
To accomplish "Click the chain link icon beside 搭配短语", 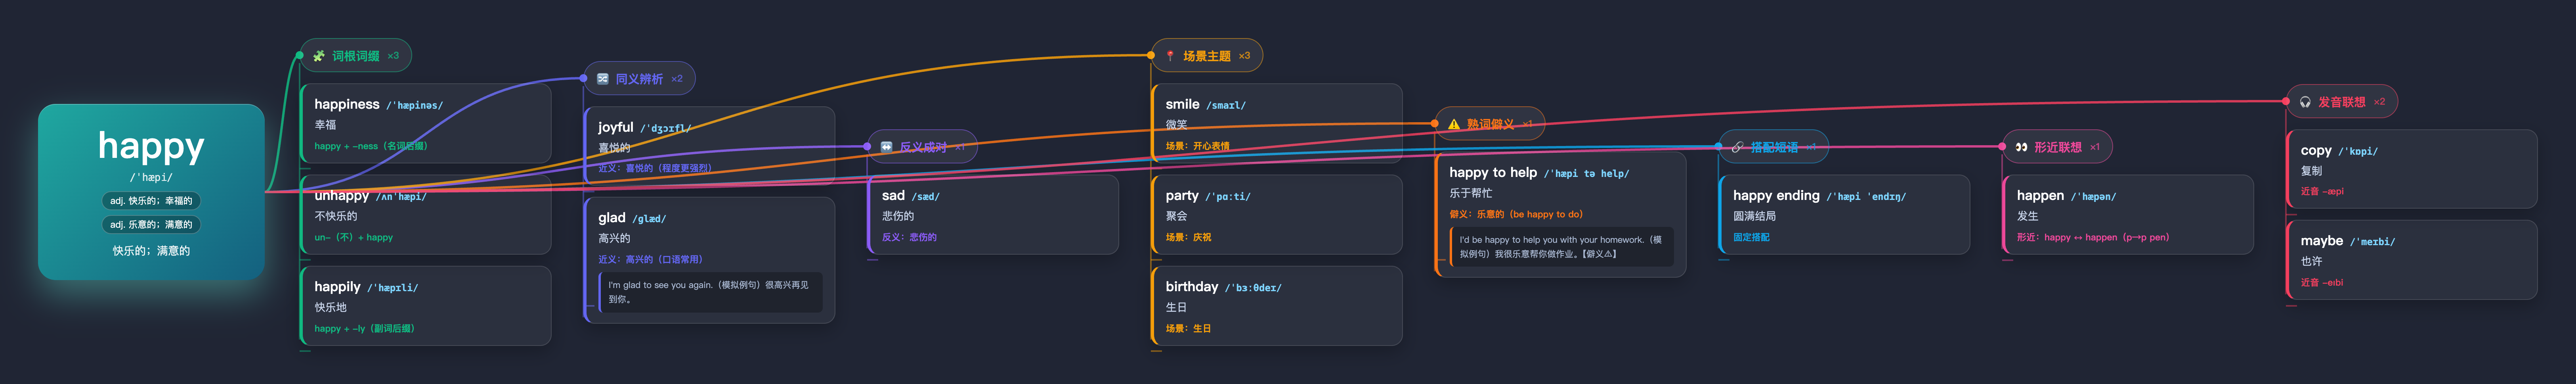I will [x=1737, y=147].
